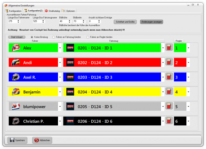Click blumipower's helmet icon
206x149 pixels.
[16, 106]
